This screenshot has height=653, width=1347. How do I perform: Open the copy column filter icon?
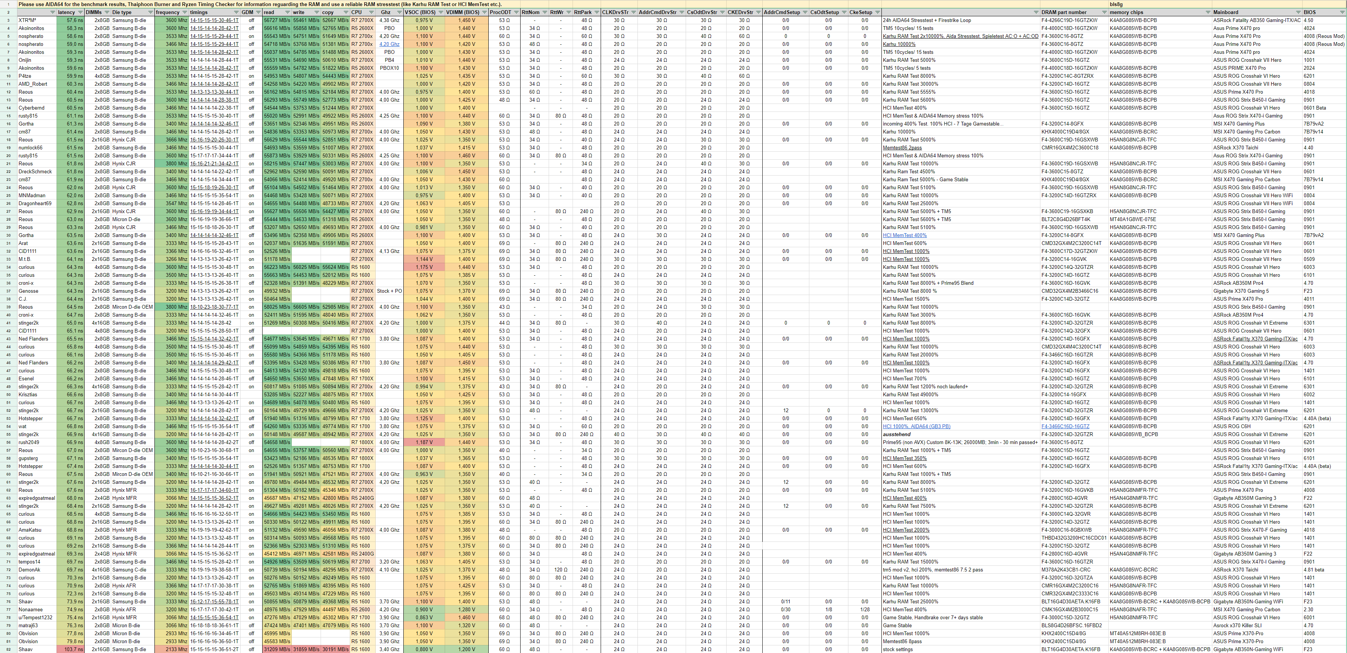[x=346, y=12]
